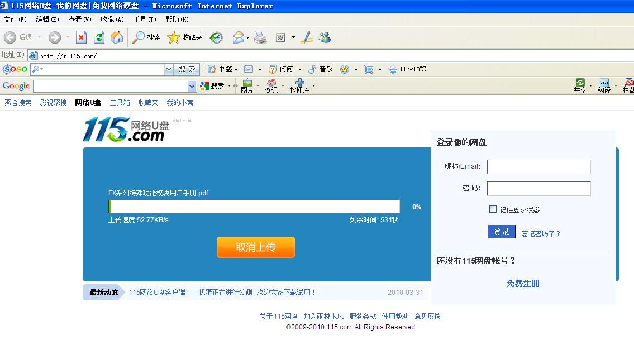The height and width of the screenshot is (354, 634).
Task: Click the pen Discuss toolbar icon
Action: pos(307,37)
